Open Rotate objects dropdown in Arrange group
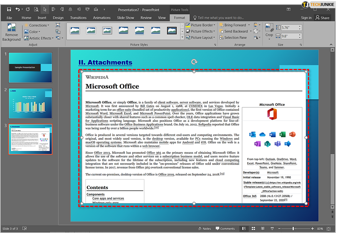The image size is (337, 233). (257, 37)
